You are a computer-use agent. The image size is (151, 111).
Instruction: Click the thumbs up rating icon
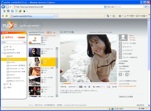(x=120, y=74)
